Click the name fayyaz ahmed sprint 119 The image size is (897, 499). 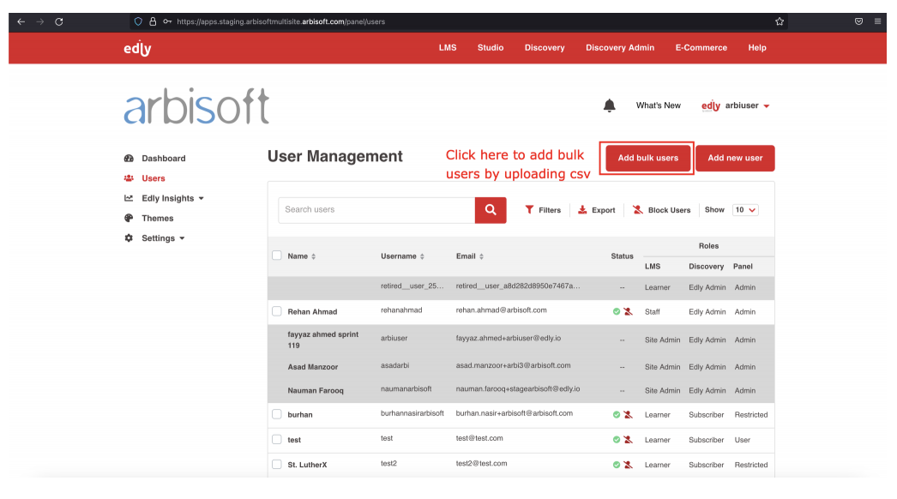tap(323, 340)
